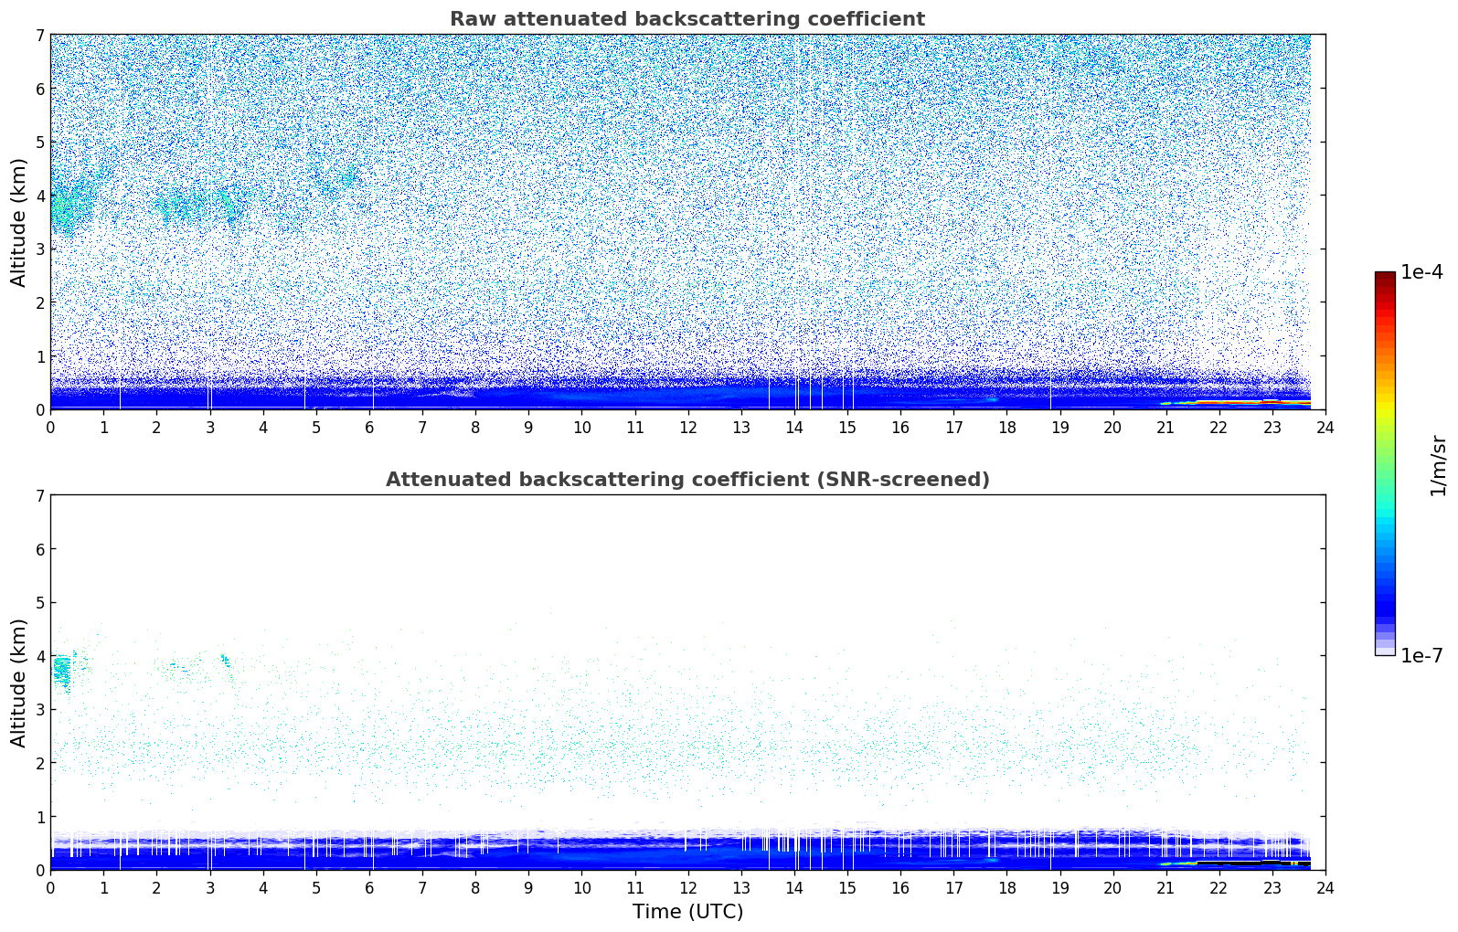1458x932 pixels.
Task: Click the "12" time tick under the SNR-screened plot
Action: click(687, 887)
